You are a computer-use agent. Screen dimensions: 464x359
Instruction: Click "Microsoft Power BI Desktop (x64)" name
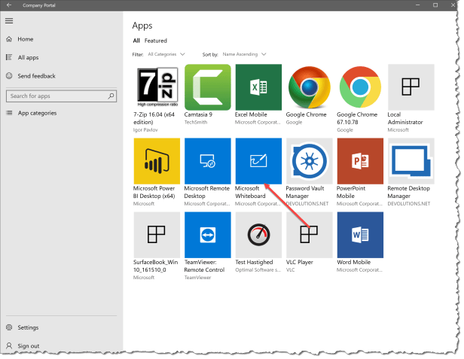click(x=154, y=192)
